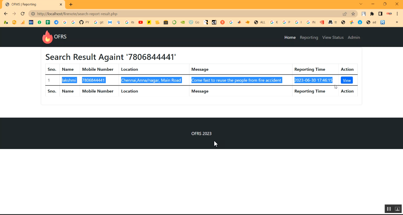Open the browser Extensions puzzle icon
The image size is (403, 215).
(372, 14)
